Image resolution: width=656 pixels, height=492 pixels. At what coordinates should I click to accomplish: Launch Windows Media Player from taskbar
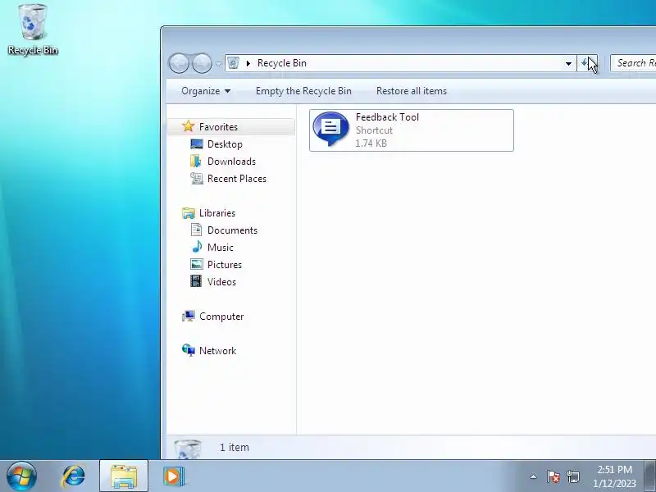click(x=173, y=476)
